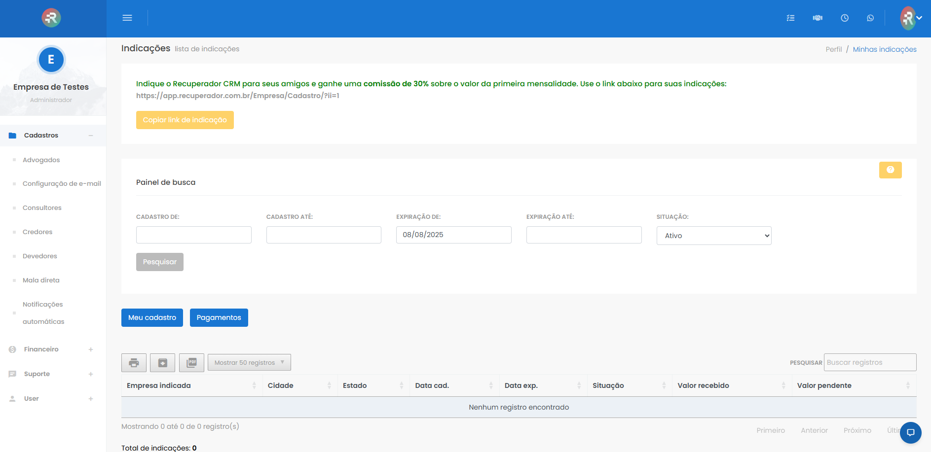The height and width of the screenshot is (452, 931).
Task: Open the Situação dropdown showing Ativo
Action: [x=713, y=236]
